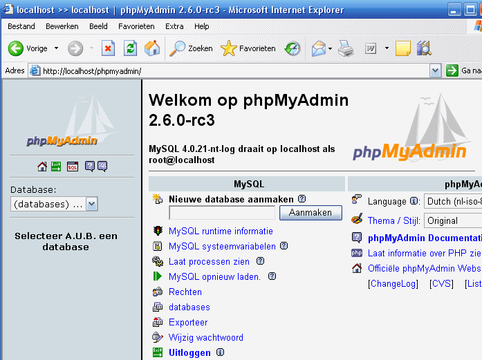This screenshot has width=482, height=360.
Task: Open the Language dropdown showing Dutch
Action: click(x=453, y=202)
